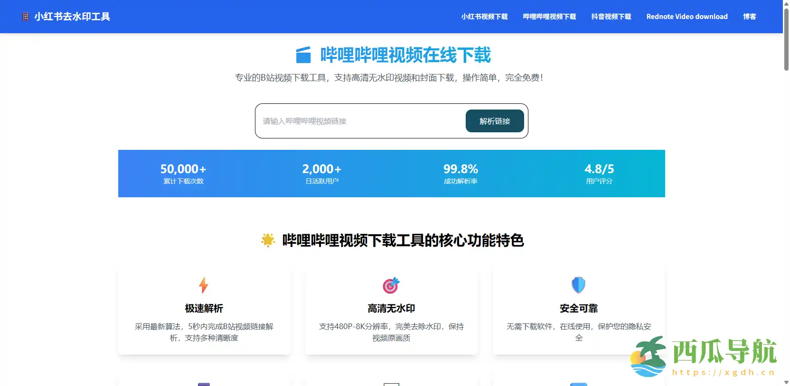The height and width of the screenshot is (386, 790).
Task: Open 小红书视频下载 nav menu item
Action: point(484,17)
